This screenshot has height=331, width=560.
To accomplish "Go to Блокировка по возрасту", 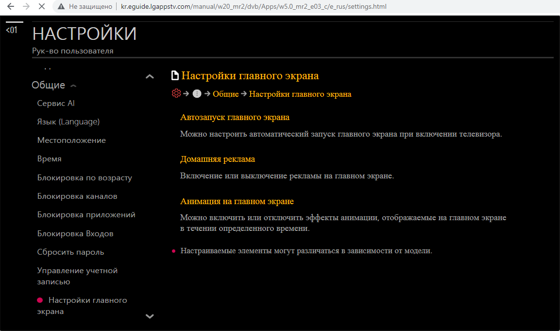I will [x=85, y=177].
